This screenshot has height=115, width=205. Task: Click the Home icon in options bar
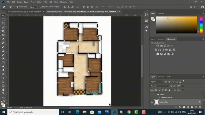[x=4, y=7]
